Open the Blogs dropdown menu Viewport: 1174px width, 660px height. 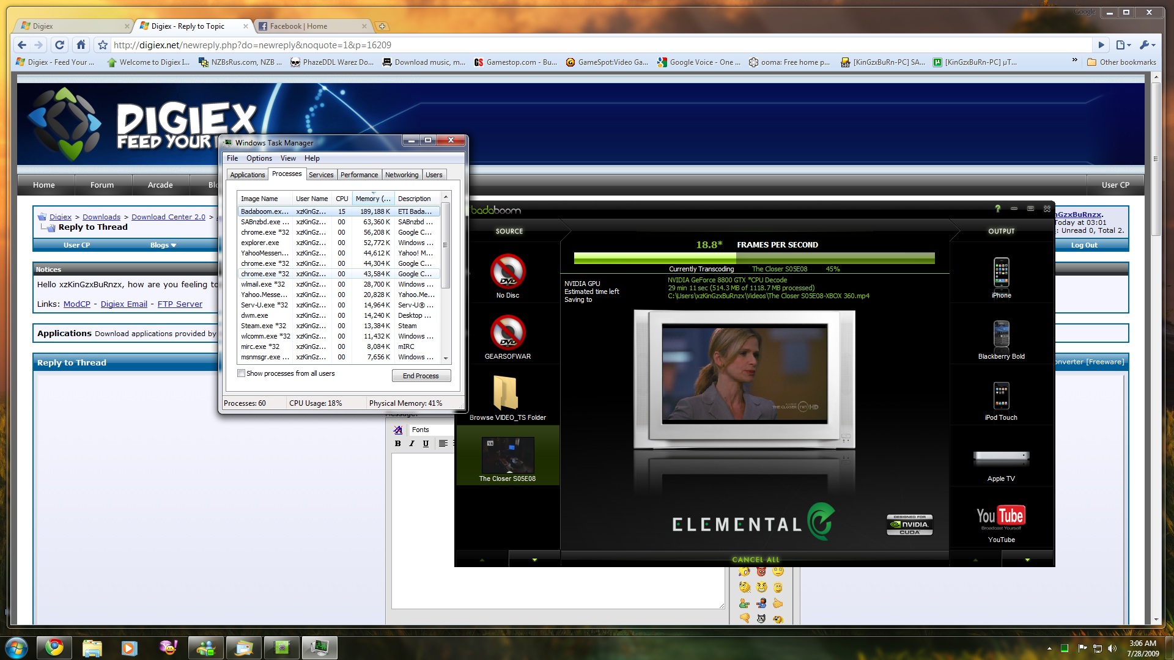pyautogui.click(x=163, y=245)
